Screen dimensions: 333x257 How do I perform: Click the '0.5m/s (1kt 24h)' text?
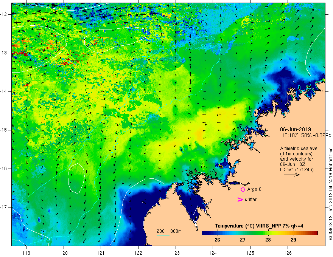pos(297,170)
